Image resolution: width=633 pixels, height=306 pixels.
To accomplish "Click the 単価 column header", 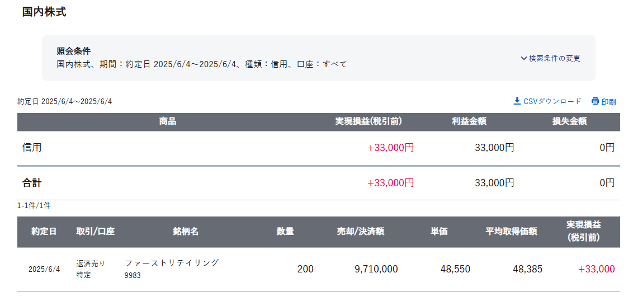I will click(438, 232).
